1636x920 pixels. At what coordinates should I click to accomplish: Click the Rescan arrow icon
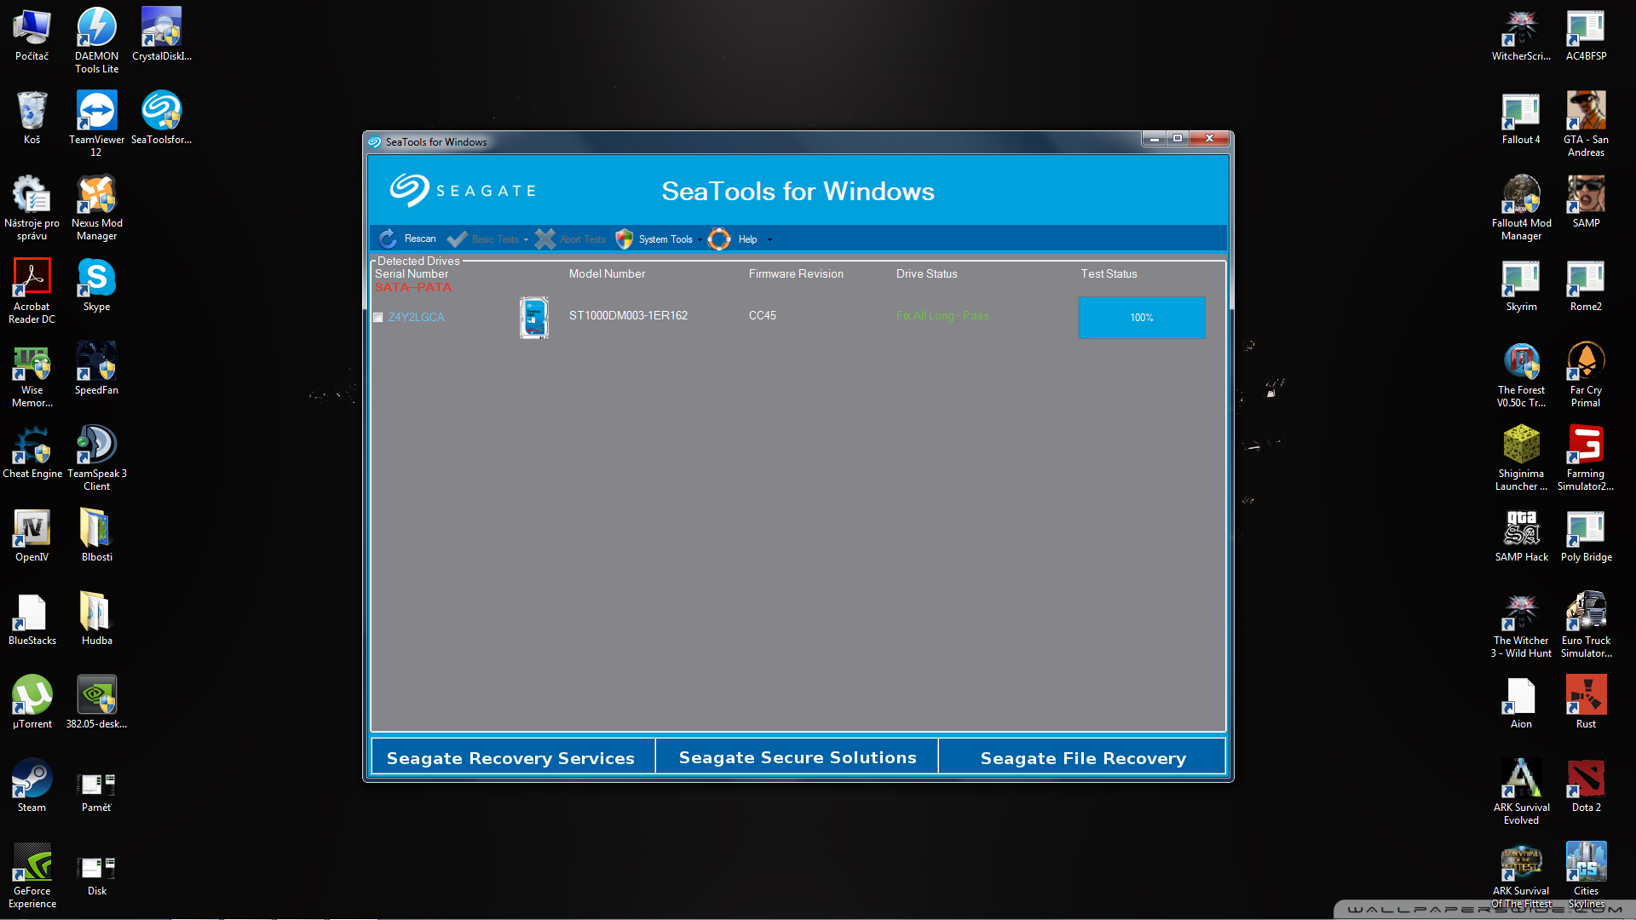click(388, 239)
